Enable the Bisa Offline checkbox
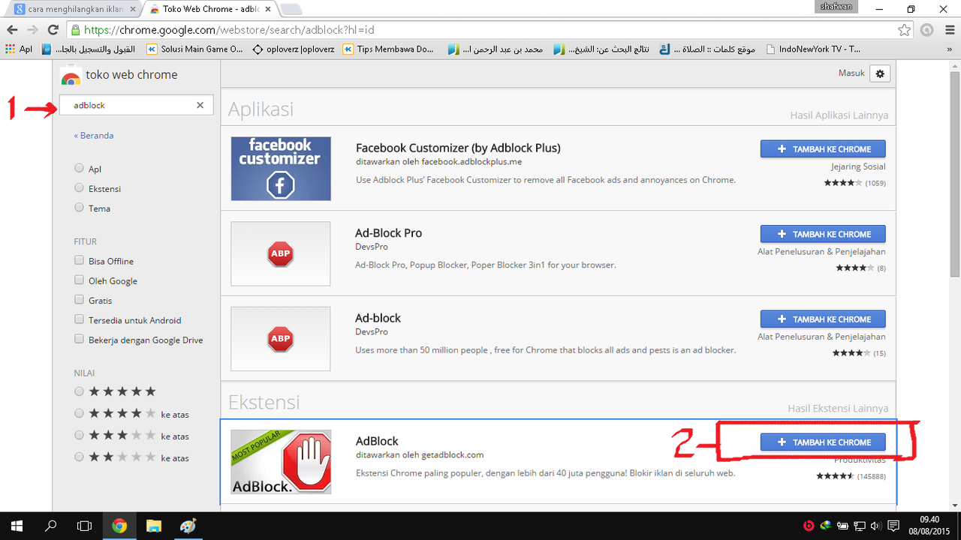 (x=80, y=260)
